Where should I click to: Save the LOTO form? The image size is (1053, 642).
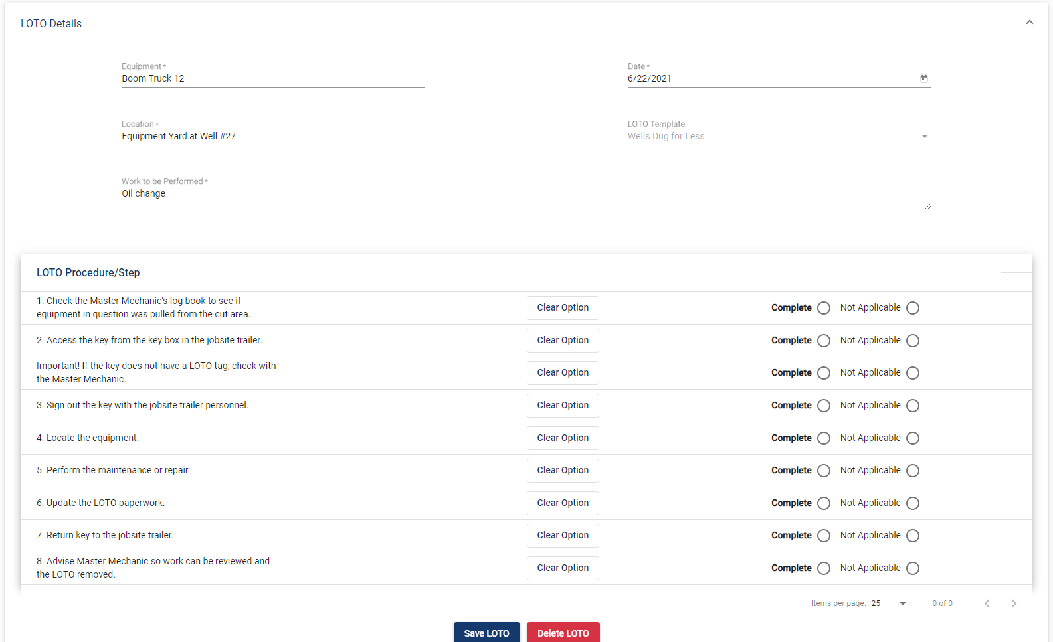[487, 633]
